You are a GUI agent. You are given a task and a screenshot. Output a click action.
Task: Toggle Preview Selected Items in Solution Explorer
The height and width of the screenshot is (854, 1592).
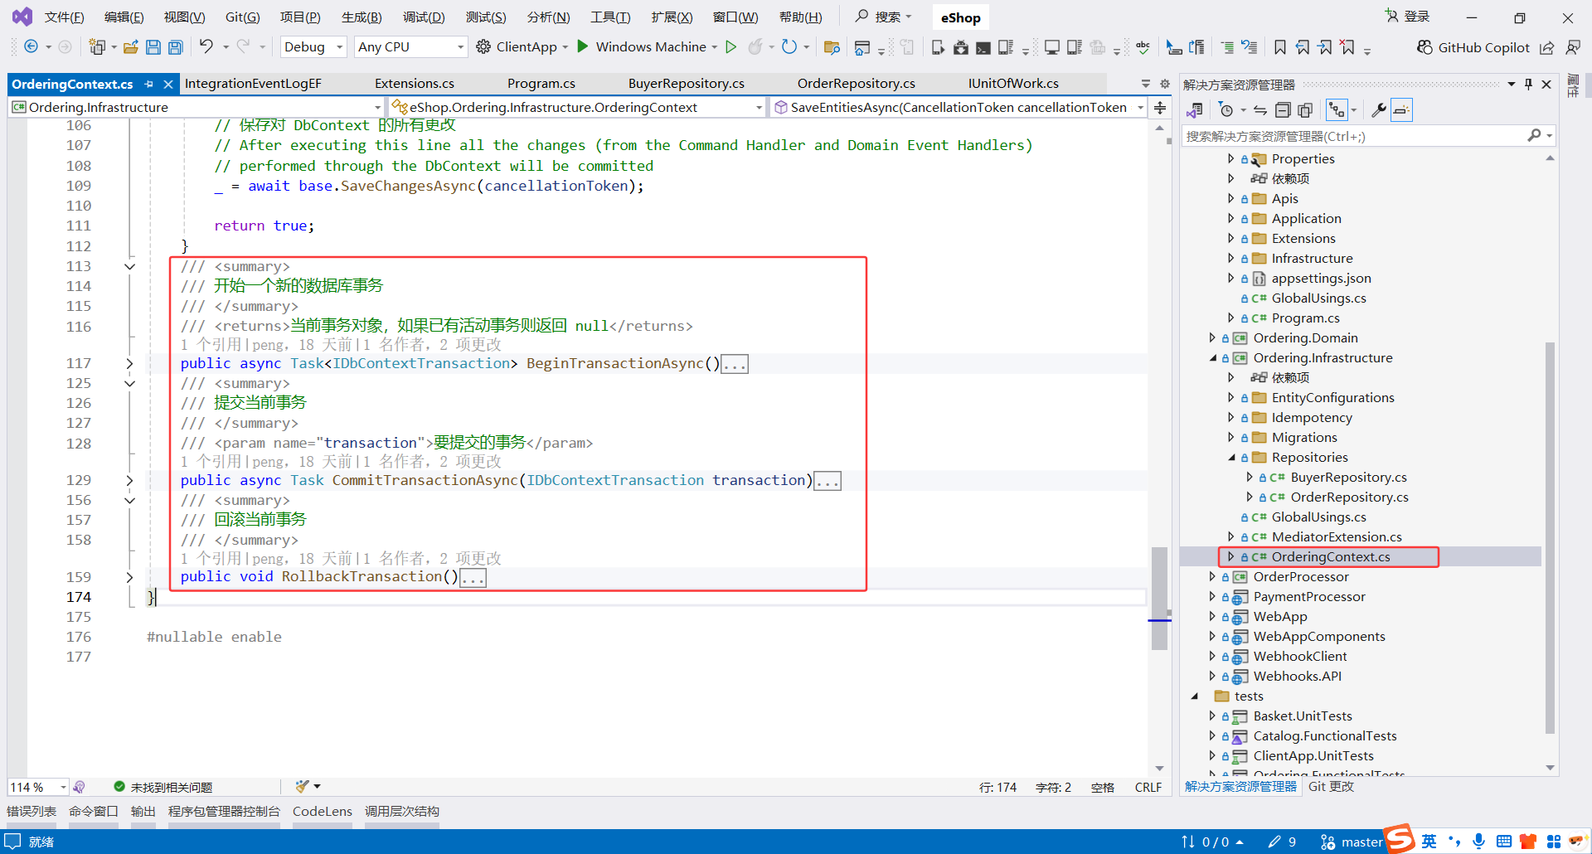click(1401, 109)
